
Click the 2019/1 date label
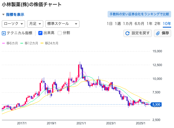coord(51,123)
